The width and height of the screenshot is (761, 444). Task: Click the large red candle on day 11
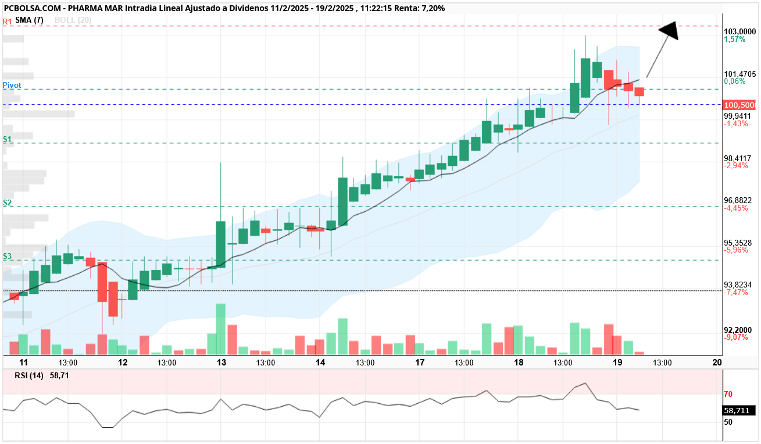pyautogui.click(x=102, y=283)
